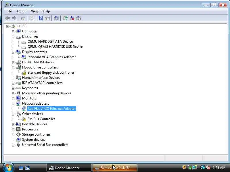The width and height of the screenshot is (230, 172).
Task: Click the DVD/CD-ROM drives category icon
Action: point(18,62)
